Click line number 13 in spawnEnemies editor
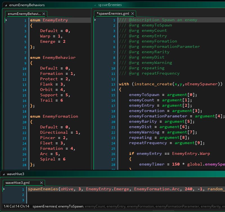 [113, 84]
